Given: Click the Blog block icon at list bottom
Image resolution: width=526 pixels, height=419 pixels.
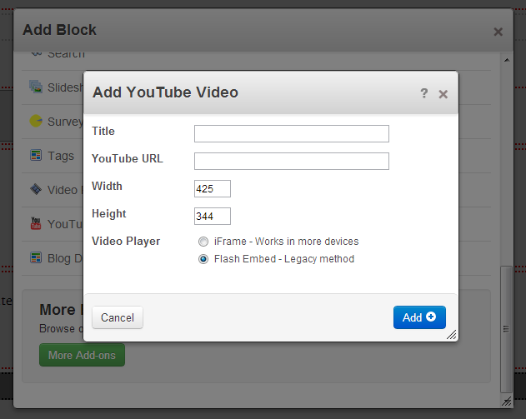Looking at the screenshot, I should (36, 257).
